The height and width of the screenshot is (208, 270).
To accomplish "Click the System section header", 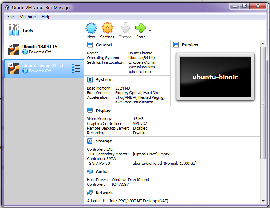I will [x=103, y=80].
